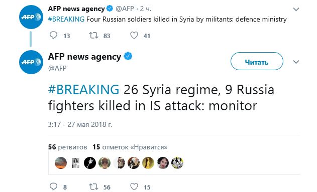
Task: Open the #BREAKING hashtag in the main tweet
Action: (83, 89)
